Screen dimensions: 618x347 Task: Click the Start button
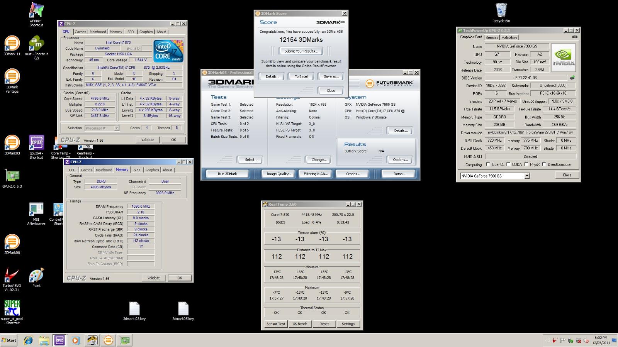coord(9,340)
